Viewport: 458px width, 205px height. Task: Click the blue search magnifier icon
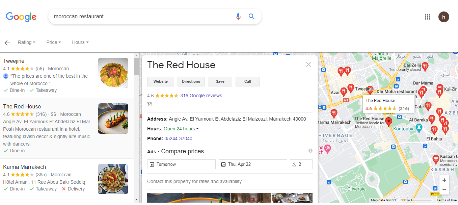click(x=251, y=16)
